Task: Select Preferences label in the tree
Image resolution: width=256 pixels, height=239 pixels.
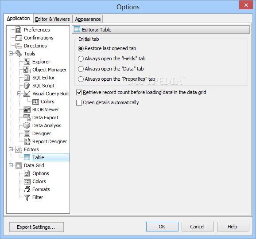Action: click(37, 30)
